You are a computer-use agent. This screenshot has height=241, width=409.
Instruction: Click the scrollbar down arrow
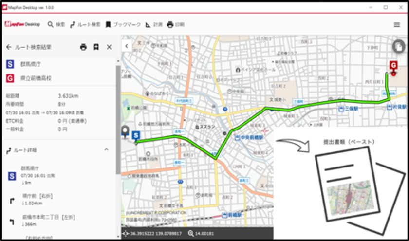pos(118,237)
